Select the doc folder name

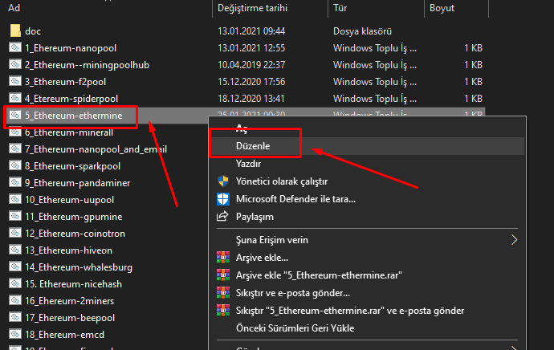[33, 31]
